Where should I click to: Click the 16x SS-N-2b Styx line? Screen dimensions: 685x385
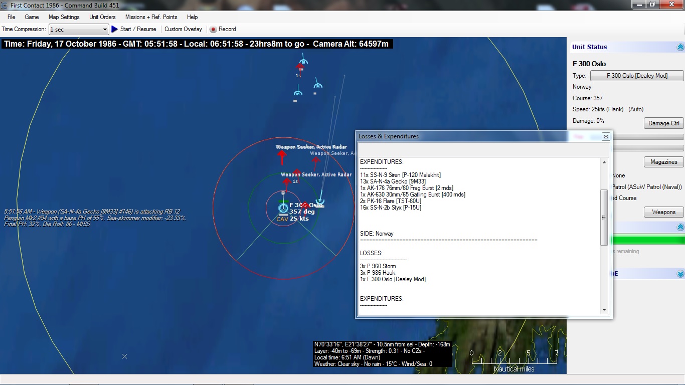coord(391,208)
